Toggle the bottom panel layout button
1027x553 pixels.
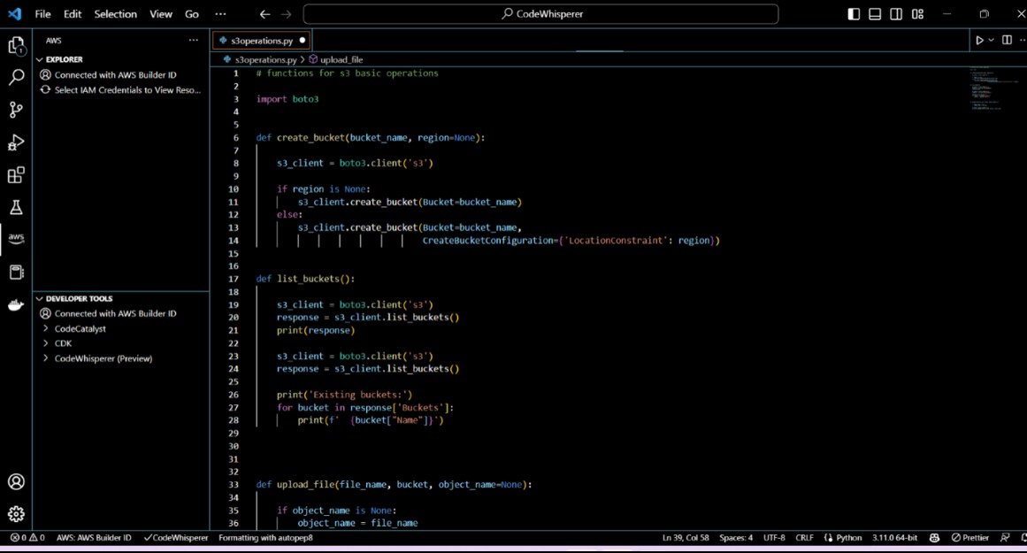[875, 14]
